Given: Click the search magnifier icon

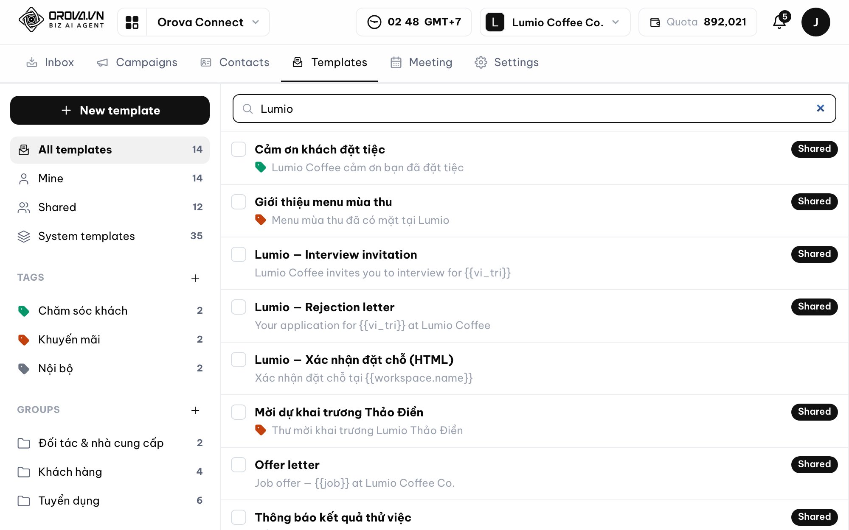Looking at the screenshot, I should coord(248,109).
